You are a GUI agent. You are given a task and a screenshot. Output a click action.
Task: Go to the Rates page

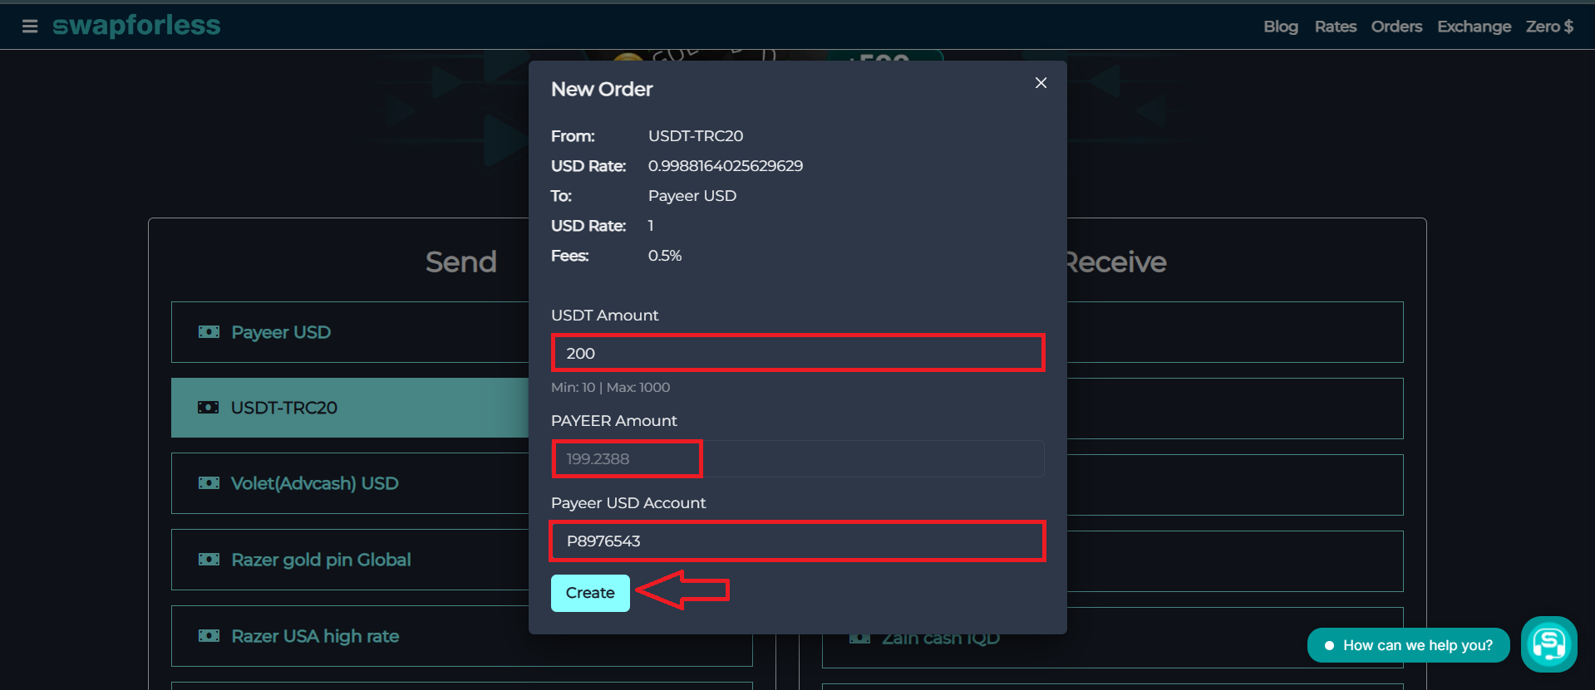pyautogui.click(x=1335, y=27)
